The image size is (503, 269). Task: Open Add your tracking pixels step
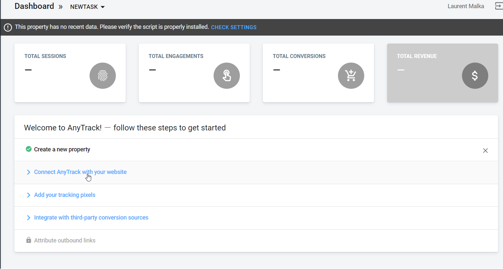click(x=65, y=195)
